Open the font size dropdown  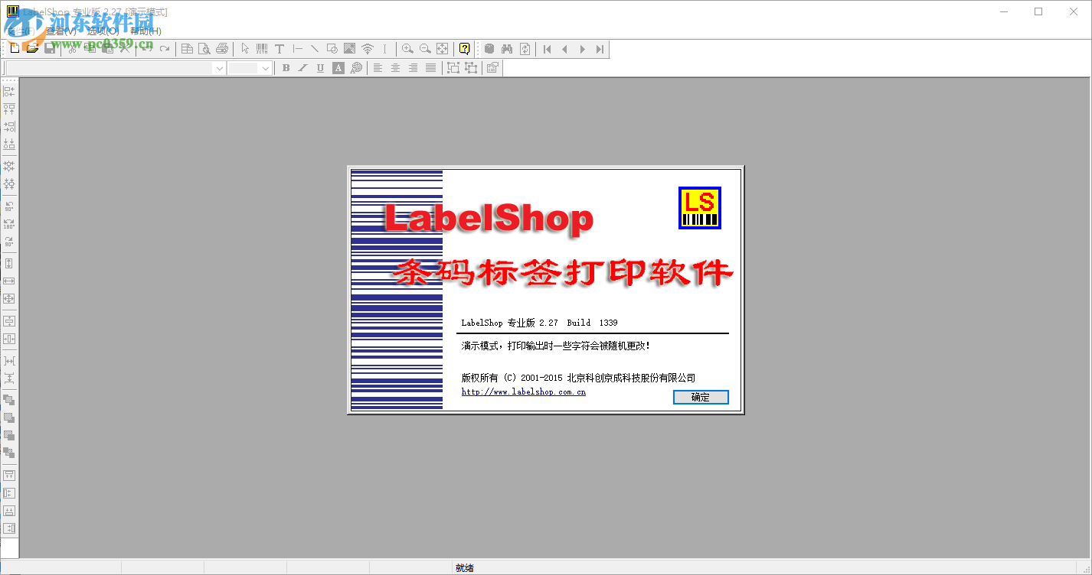click(x=267, y=67)
